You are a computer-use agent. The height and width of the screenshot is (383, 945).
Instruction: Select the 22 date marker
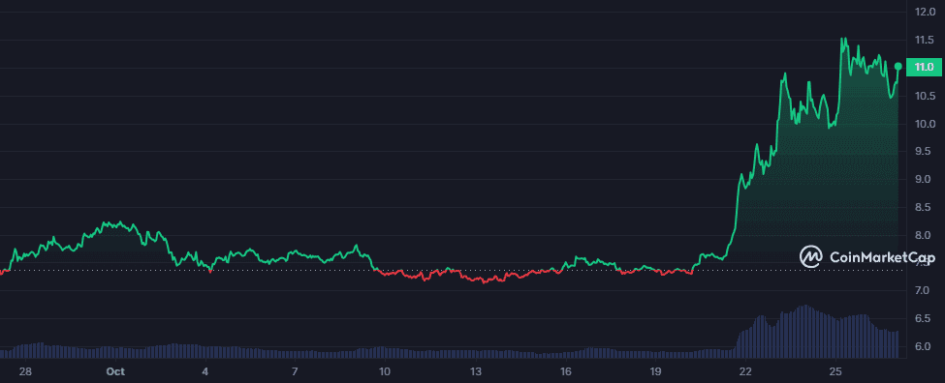745,371
